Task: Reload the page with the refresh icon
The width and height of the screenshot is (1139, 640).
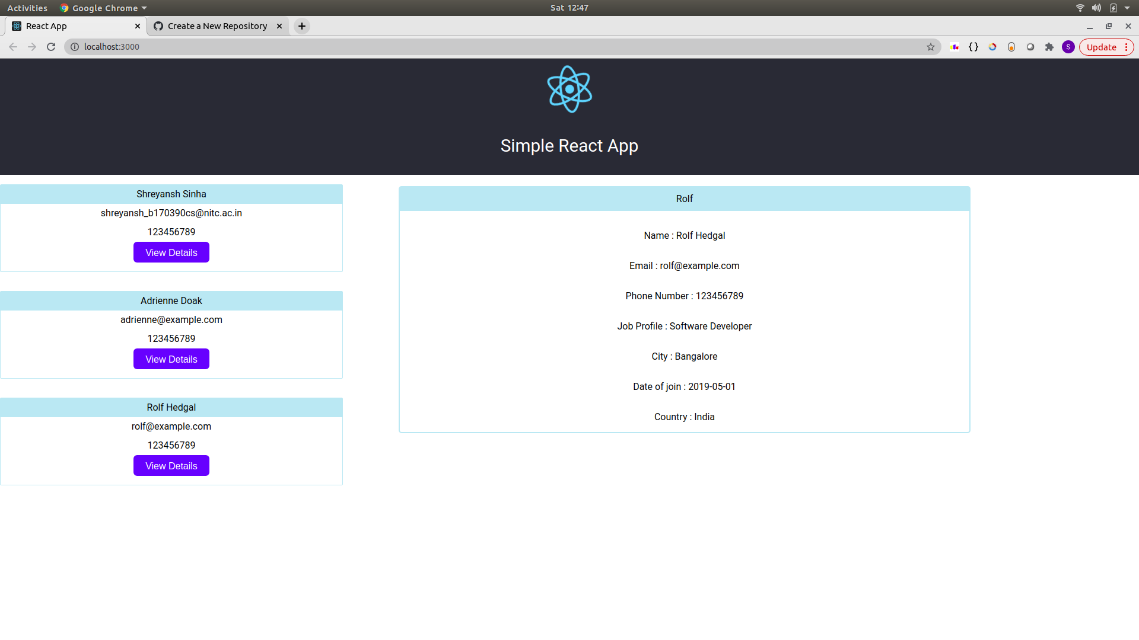Action: tap(51, 47)
